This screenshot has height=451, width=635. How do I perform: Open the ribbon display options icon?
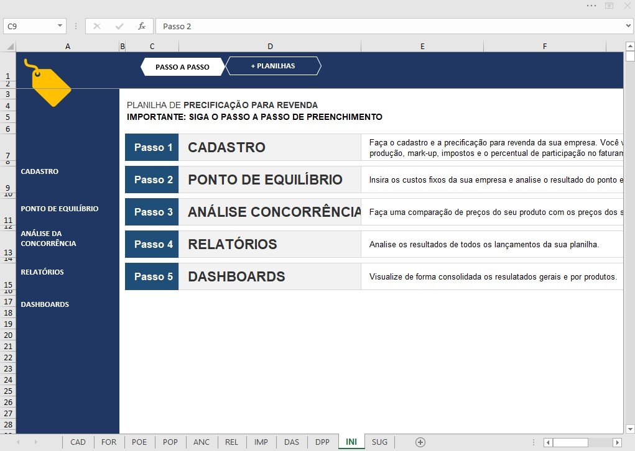[609, 6]
